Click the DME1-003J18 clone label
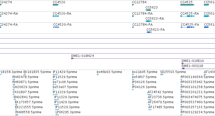Viewport: 215px width, 116px height. coord(192,66)
